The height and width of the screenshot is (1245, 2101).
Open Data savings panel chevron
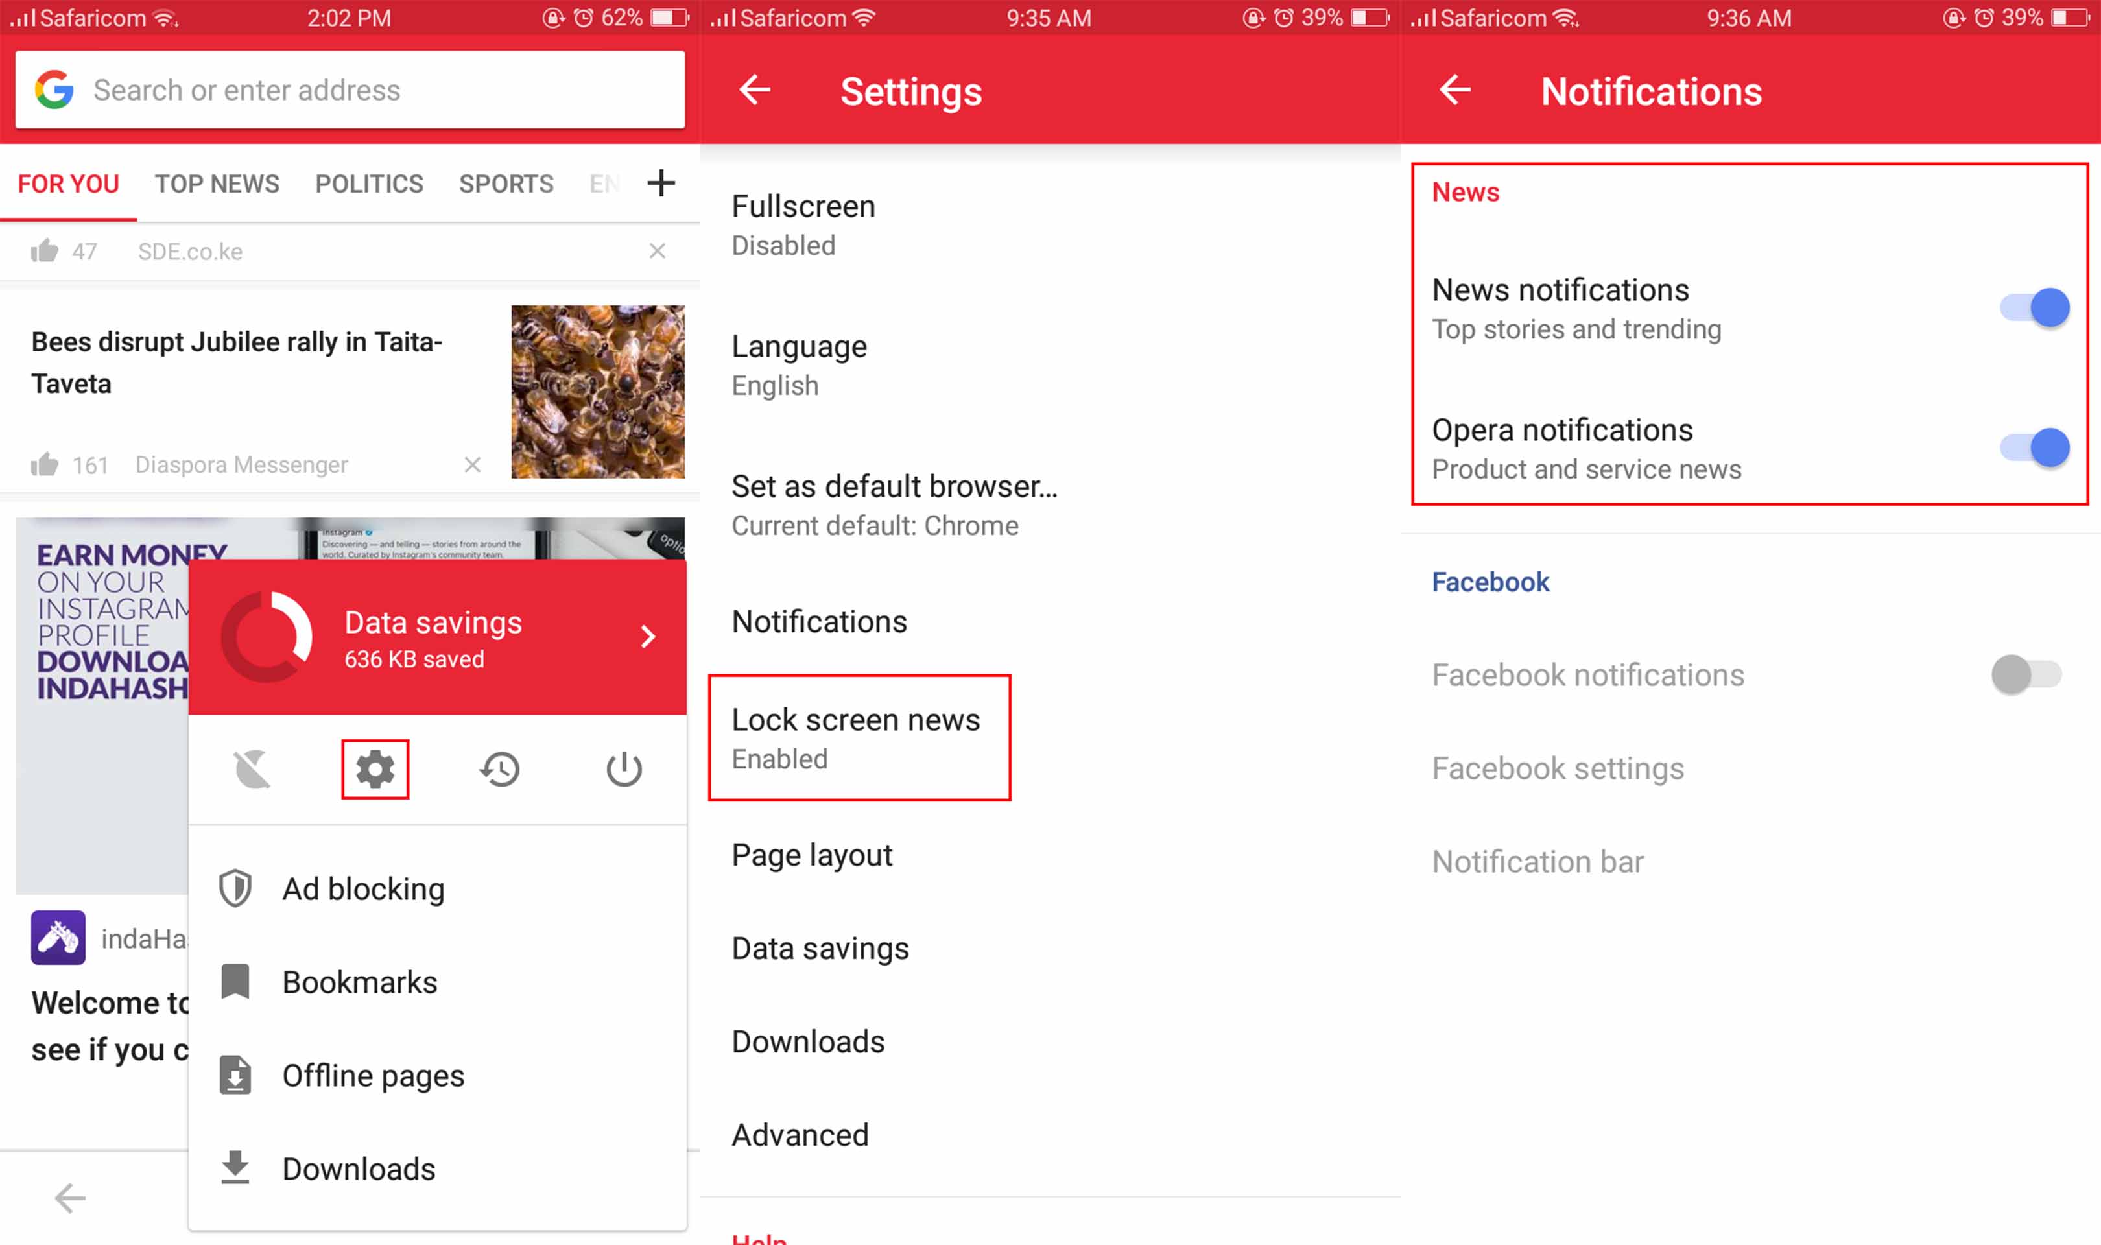648,637
